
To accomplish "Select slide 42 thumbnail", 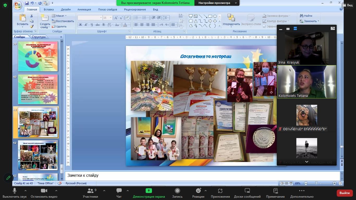I will [x=38, y=155].
